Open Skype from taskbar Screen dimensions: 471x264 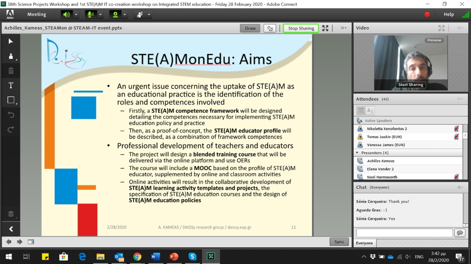[x=192, y=257]
